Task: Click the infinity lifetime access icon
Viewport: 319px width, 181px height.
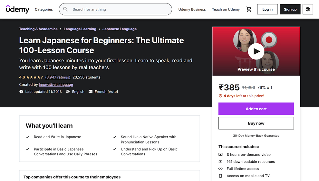Action: pos(220,168)
